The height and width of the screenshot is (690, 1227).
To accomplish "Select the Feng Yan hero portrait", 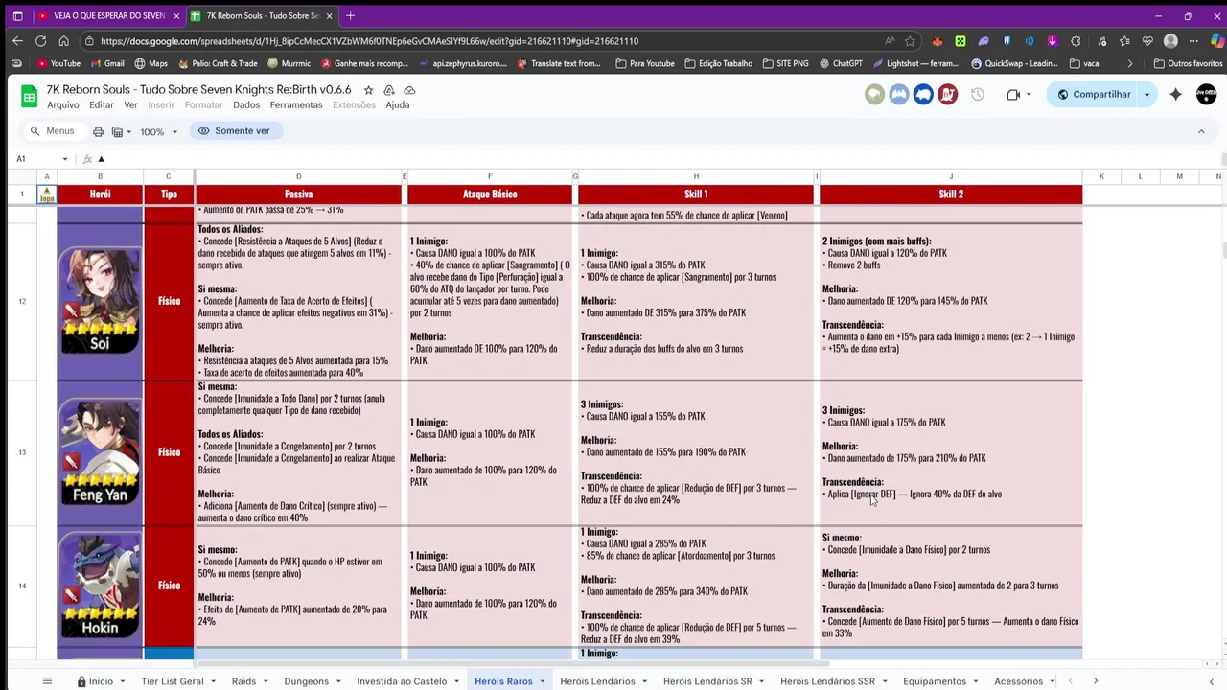I will [101, 452].
